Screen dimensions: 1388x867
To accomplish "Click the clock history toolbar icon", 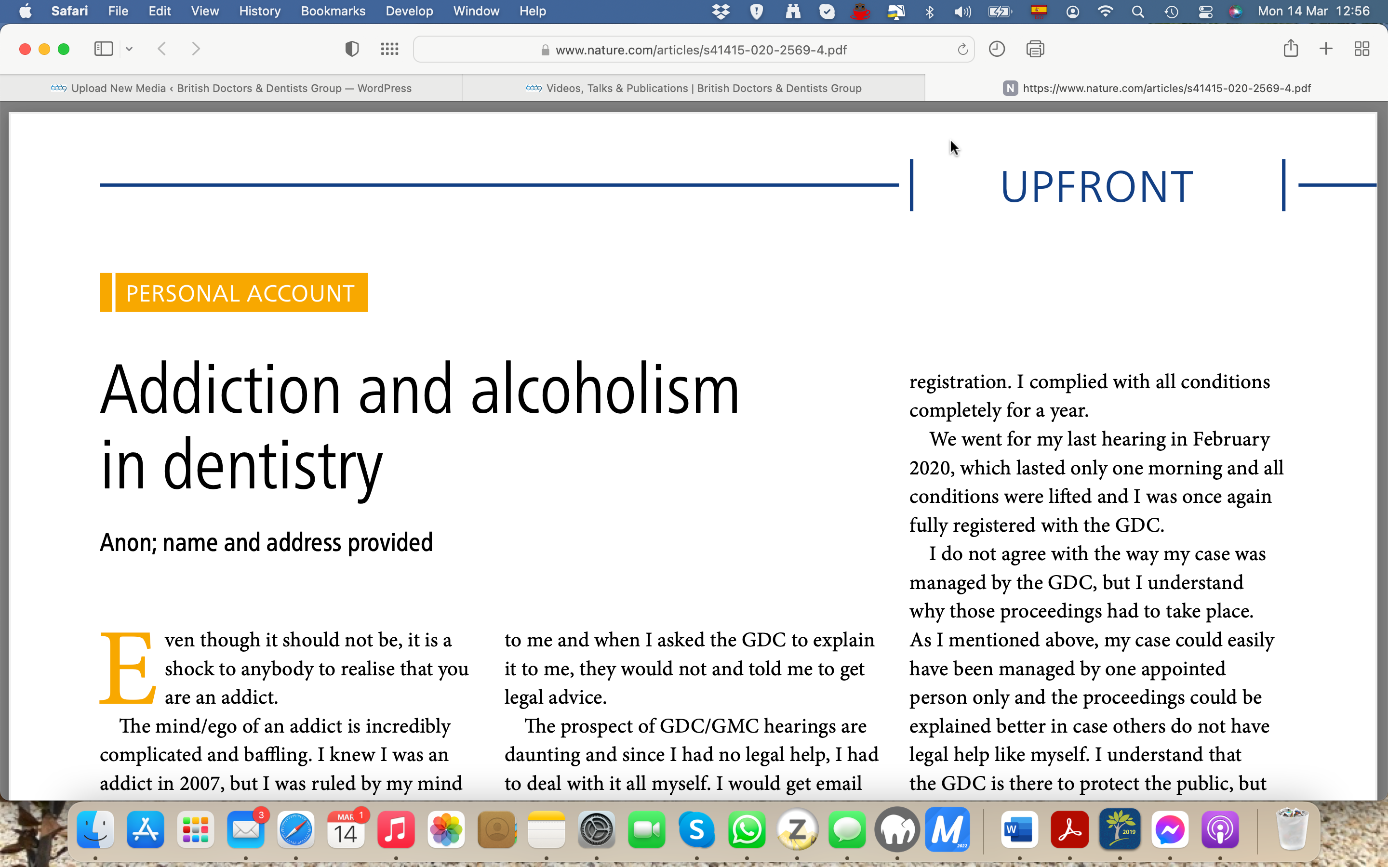I will pos(997,49).
